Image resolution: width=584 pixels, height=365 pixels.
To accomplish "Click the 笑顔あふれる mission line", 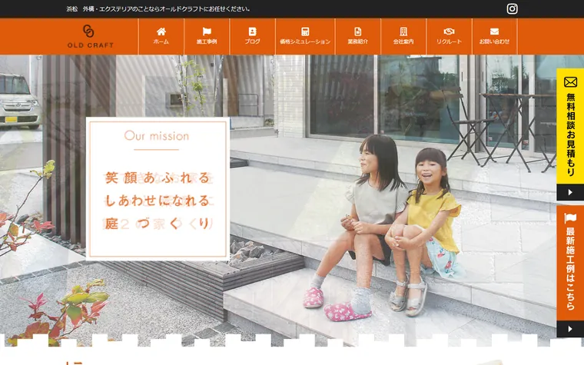I will [158, 178].
